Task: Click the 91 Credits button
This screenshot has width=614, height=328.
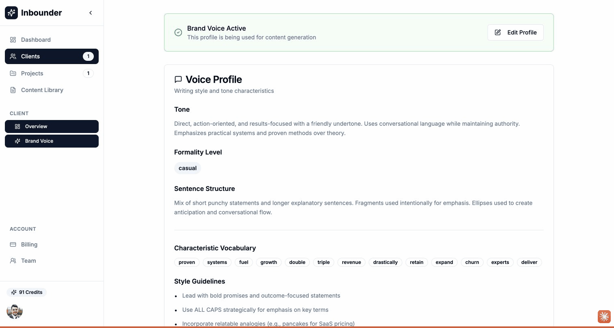Action: point(27,292)
